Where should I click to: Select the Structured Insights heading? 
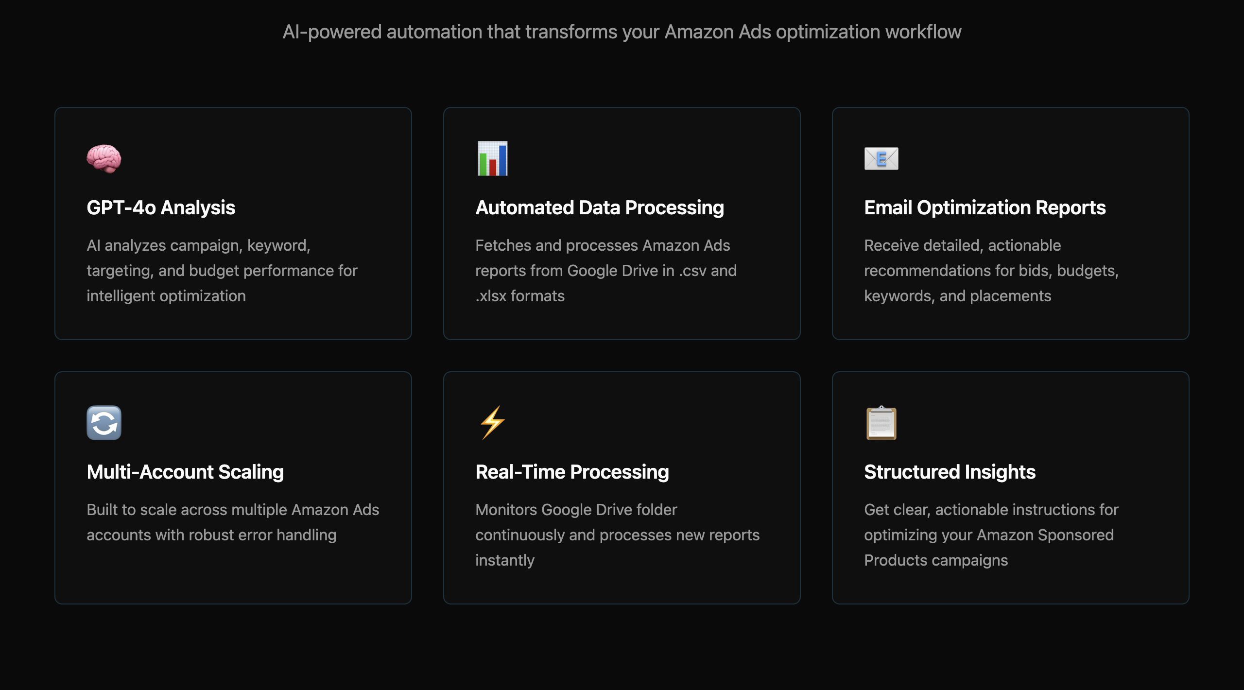click(x=950, y=472)
